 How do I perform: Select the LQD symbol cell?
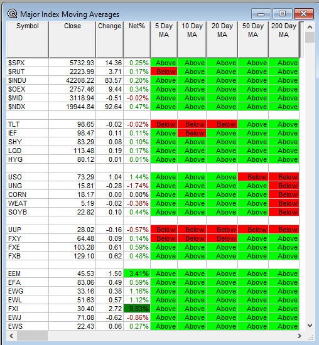coord(28,151)
